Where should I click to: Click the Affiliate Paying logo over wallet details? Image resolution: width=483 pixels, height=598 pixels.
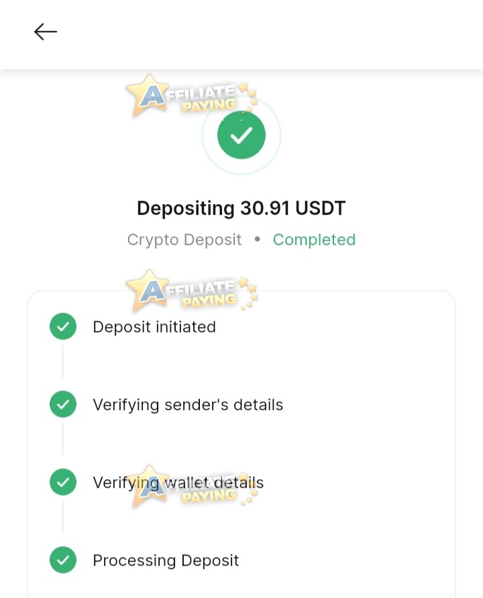click(192, 486)
